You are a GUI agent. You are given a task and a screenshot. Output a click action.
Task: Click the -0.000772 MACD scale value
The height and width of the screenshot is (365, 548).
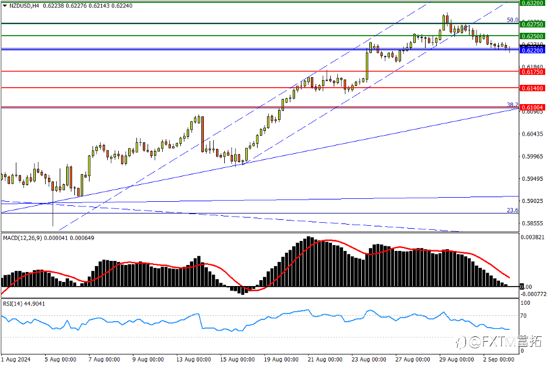[533, 294]
